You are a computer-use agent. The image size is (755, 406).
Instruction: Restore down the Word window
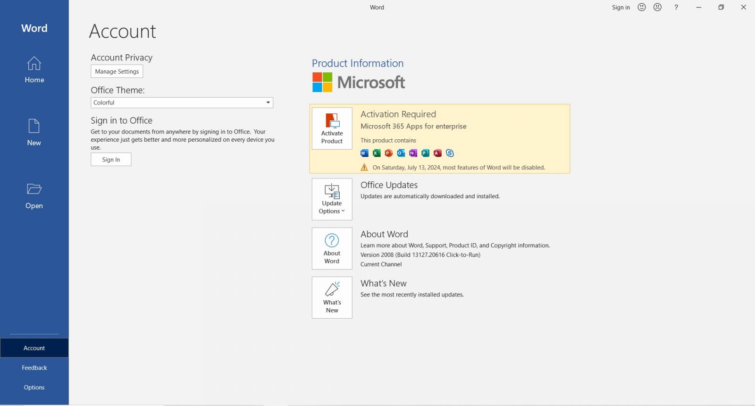(x=721, y=7)
